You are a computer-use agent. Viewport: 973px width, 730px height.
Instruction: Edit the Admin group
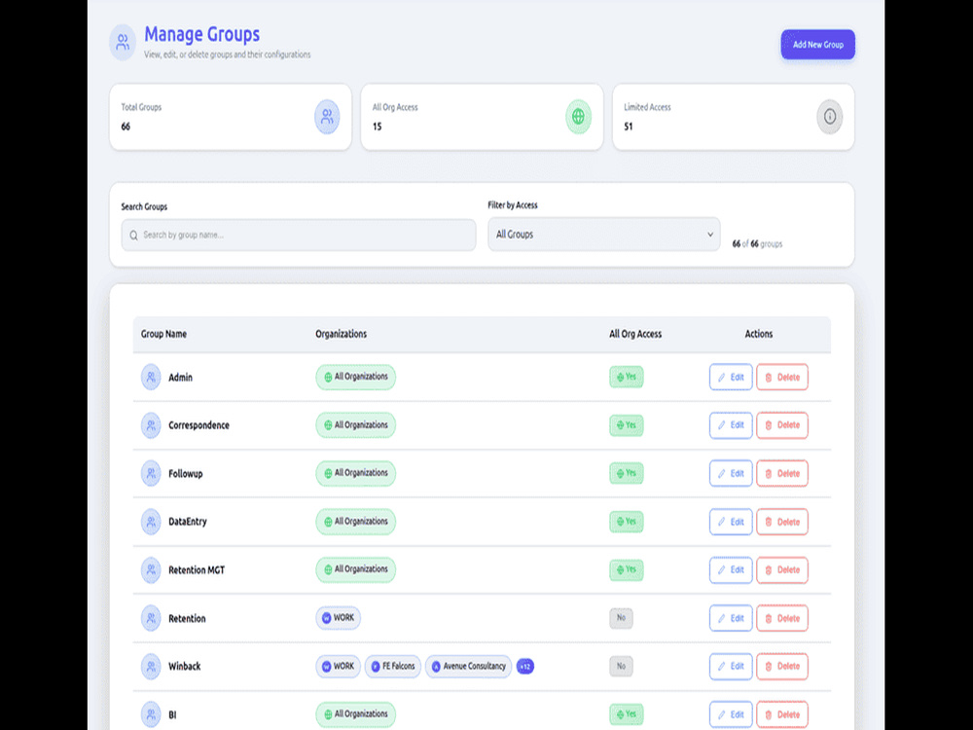click(x=731, y=377)
